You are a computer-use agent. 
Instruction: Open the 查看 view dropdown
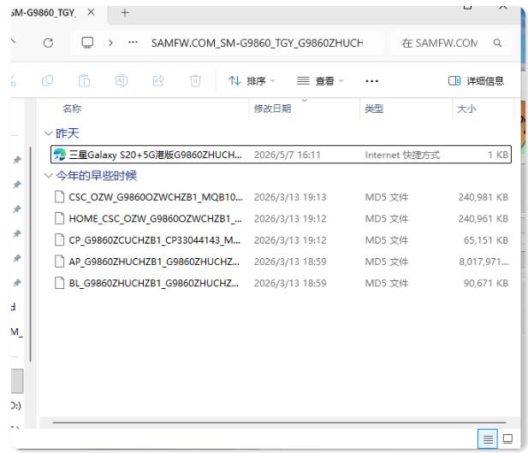(x=320, y=81)
